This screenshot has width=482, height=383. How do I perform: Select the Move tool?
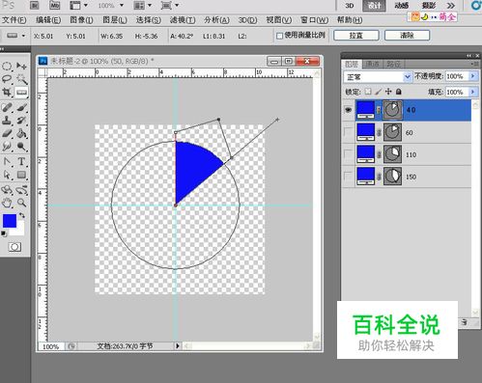[x=21, y=66]
